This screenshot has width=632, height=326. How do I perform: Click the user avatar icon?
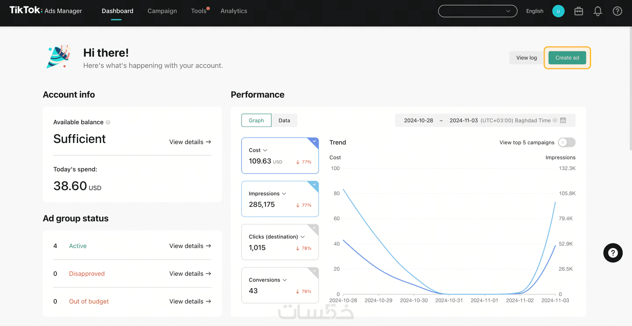pyautogui.click(x=558, y=11)
